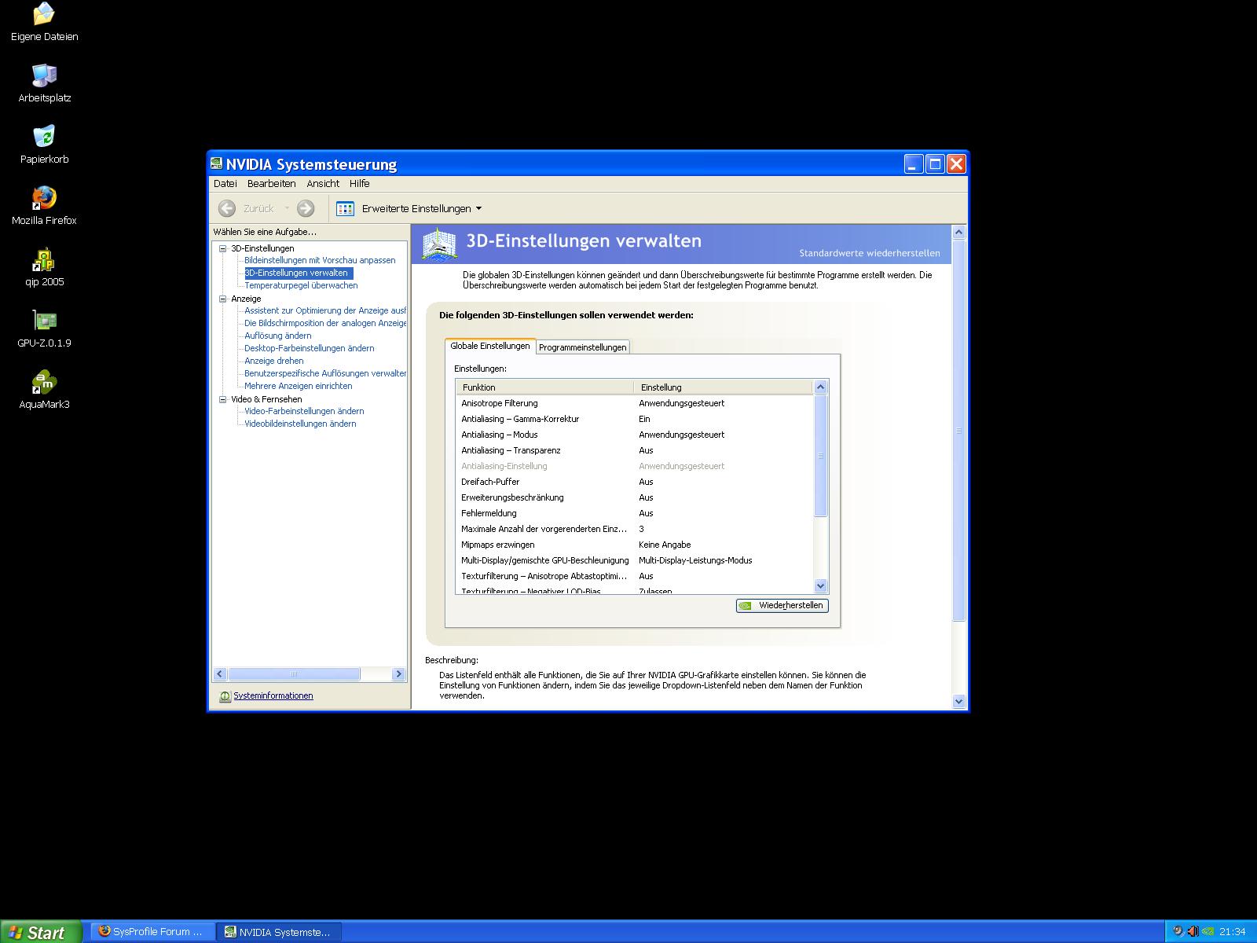
Task: Click settings list scroll down arrow
Action: 820,585
